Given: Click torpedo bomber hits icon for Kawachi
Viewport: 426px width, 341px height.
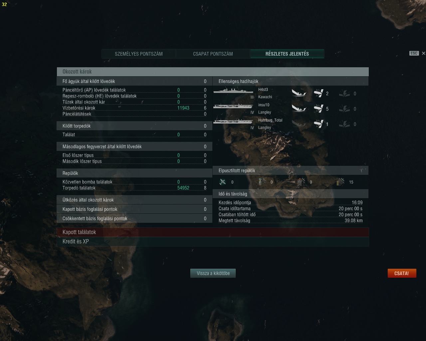Looking at the screenshot, I should 319,93.
